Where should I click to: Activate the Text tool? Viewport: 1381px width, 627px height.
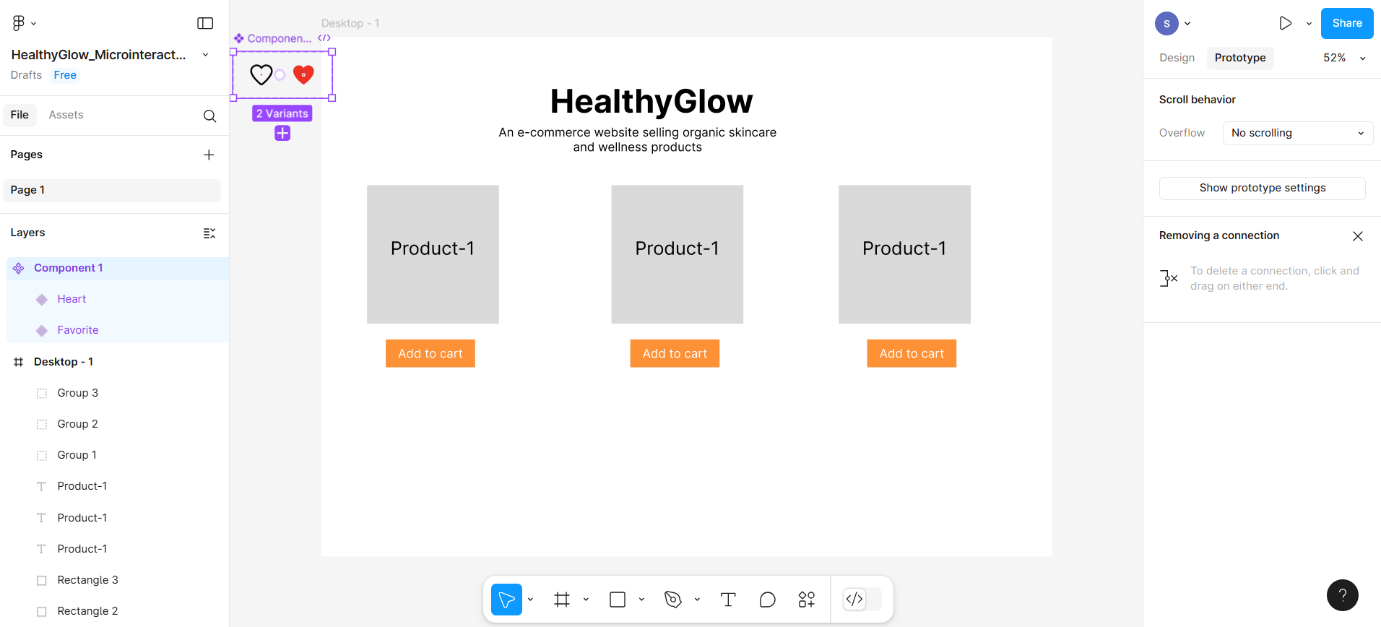tap(728, 600)
